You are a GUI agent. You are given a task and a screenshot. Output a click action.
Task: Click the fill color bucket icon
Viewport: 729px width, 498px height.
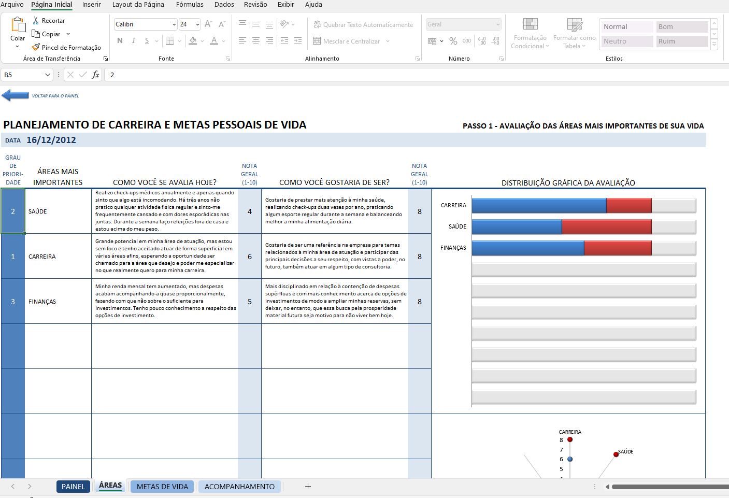tap(193, 41)
